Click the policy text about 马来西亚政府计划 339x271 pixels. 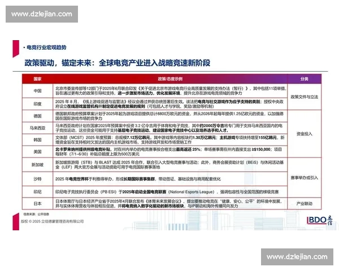click(169, 128)
